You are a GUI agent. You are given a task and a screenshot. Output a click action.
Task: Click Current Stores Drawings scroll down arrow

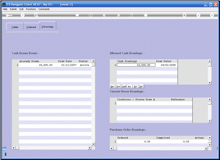209,121
